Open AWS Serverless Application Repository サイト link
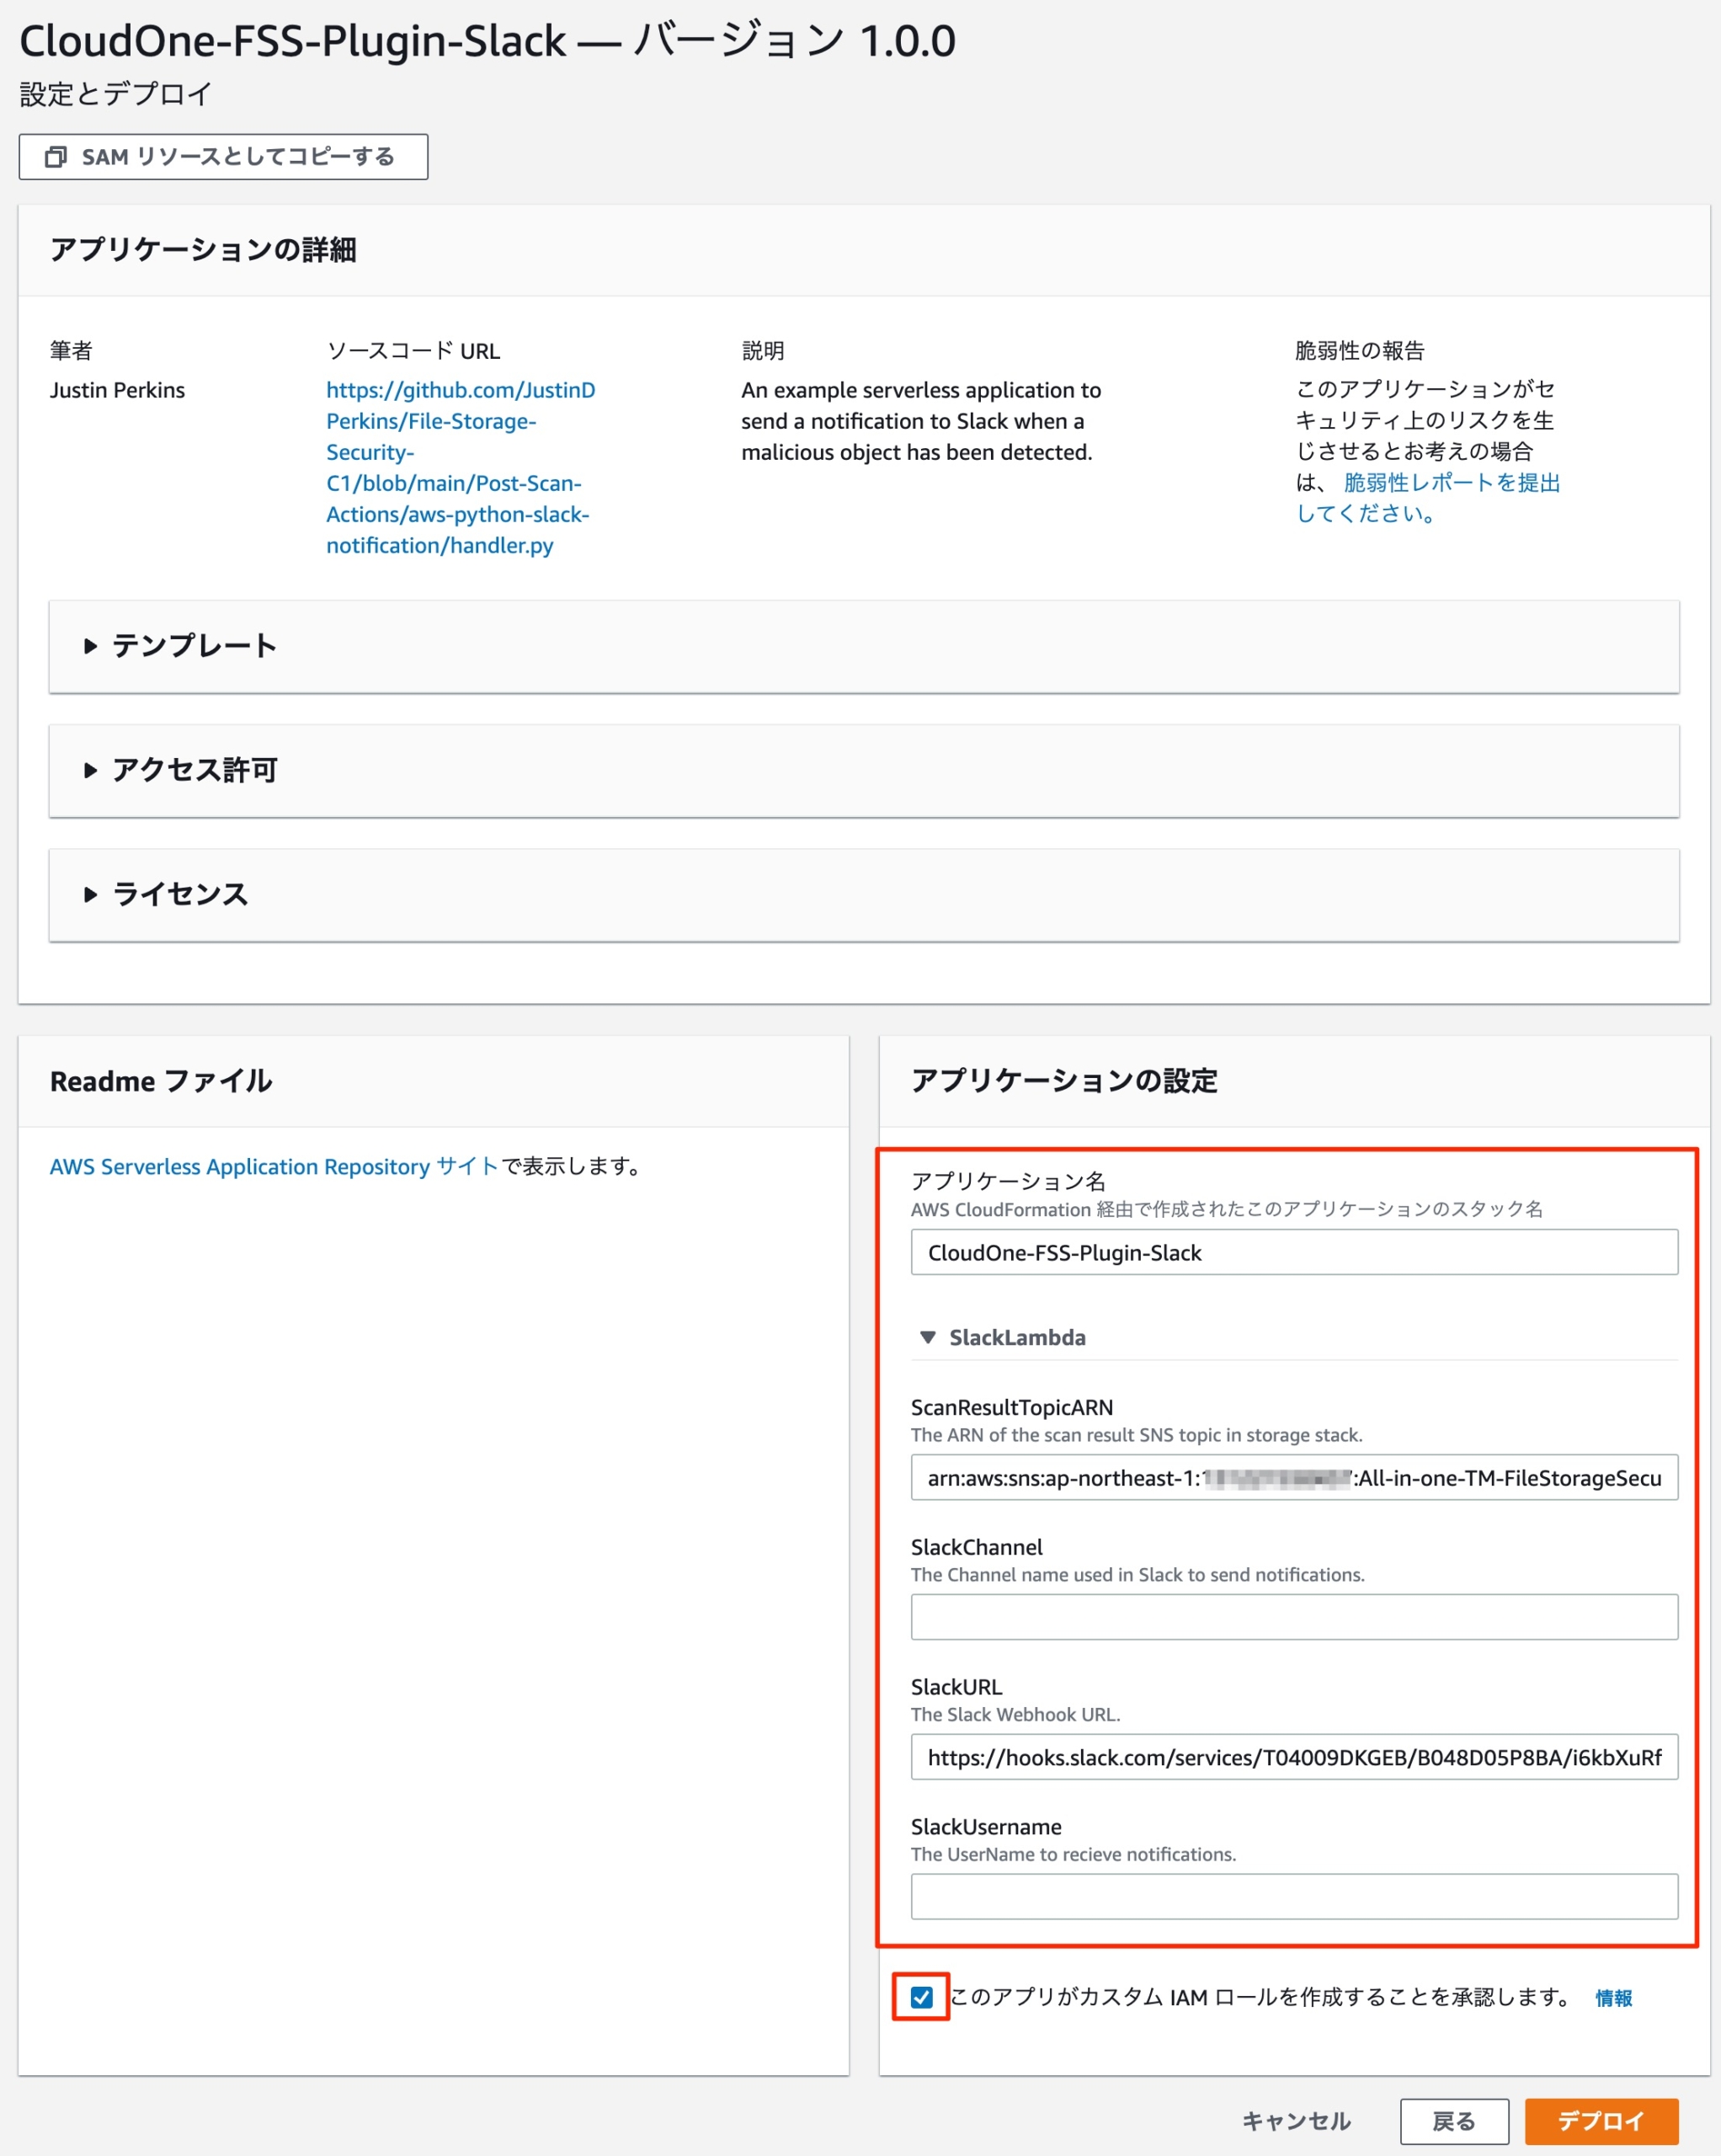 274,1166
